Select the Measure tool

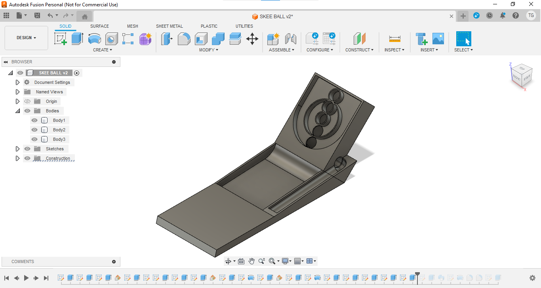395,39
